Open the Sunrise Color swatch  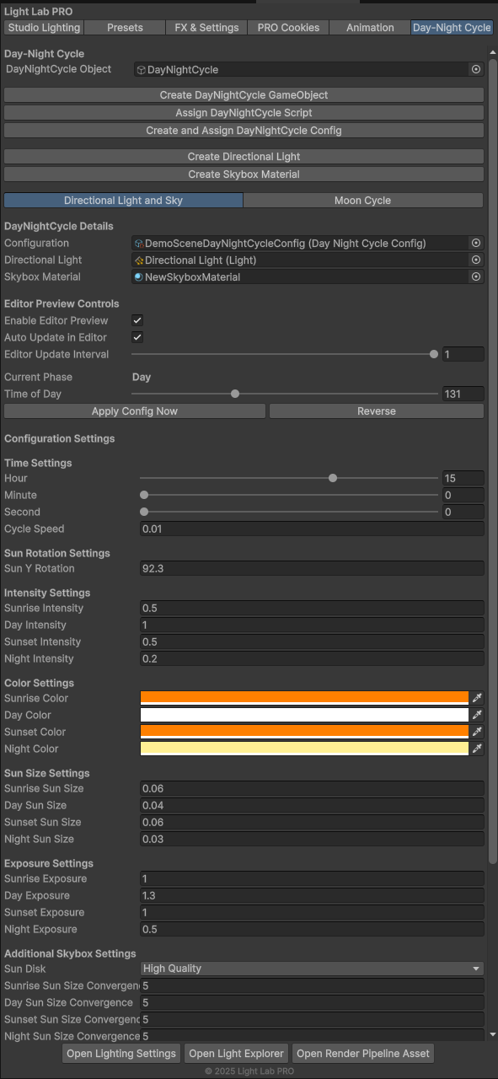tap(304, 698)
